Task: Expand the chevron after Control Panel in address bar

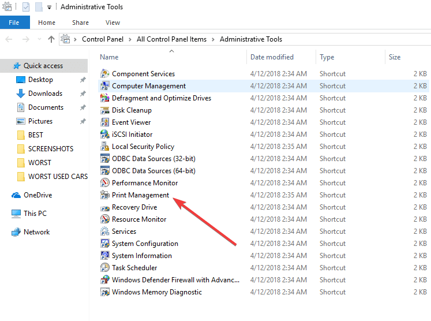Action: 130,40
